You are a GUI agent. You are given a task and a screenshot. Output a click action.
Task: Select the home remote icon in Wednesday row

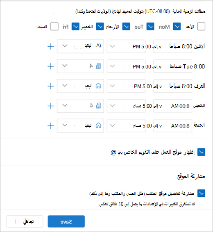coord(98,86)
